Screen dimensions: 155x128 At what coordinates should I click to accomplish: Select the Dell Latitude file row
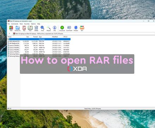(x=39, y=41)
